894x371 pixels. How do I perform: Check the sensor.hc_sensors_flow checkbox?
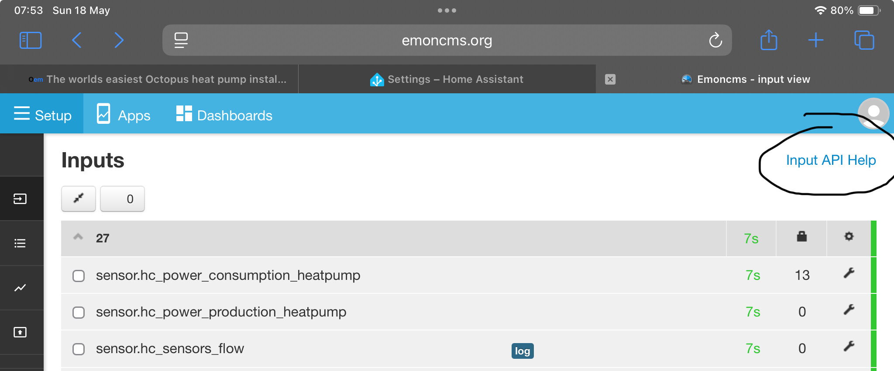point(79,349)
